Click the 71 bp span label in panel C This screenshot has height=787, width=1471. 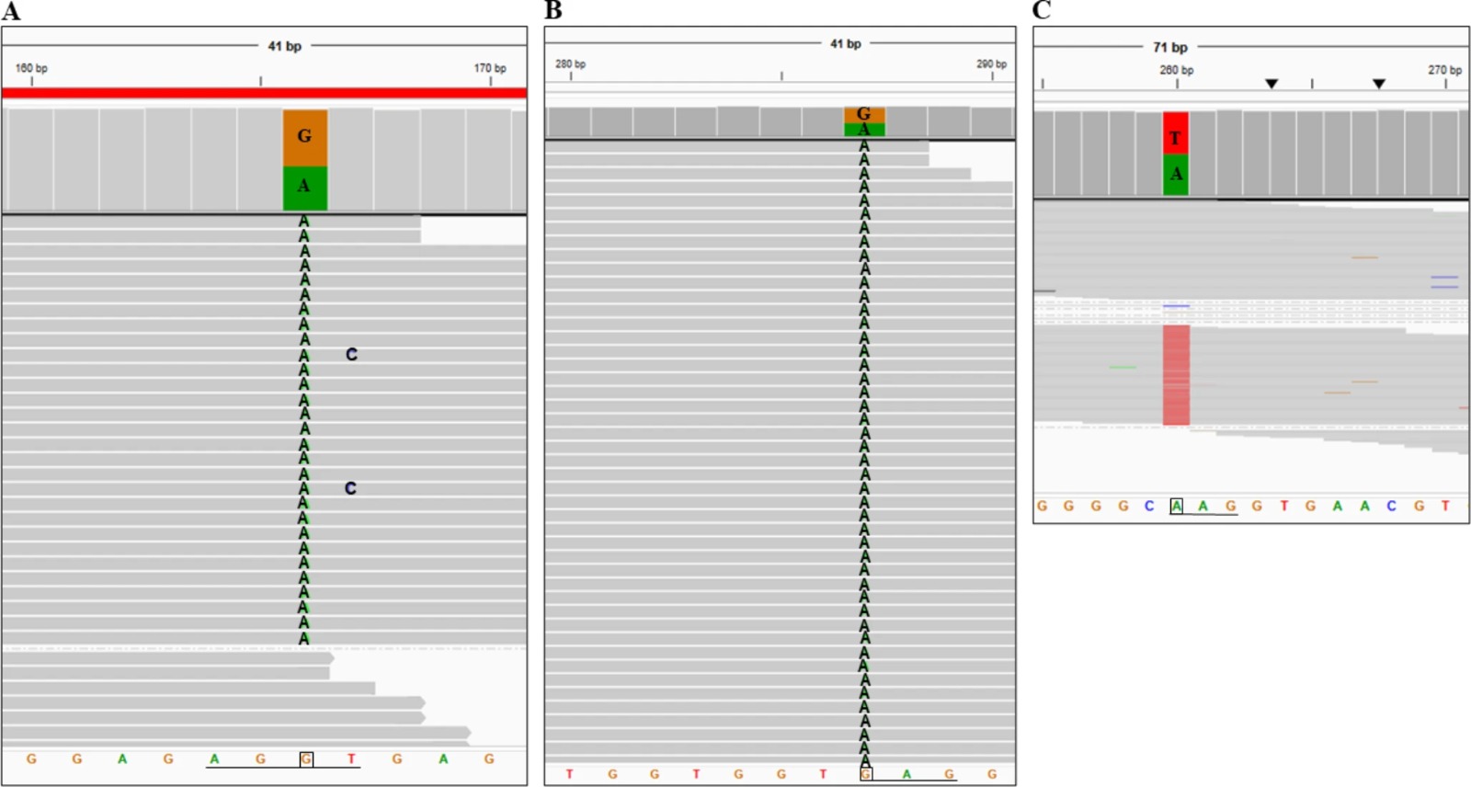[1170, 47]
